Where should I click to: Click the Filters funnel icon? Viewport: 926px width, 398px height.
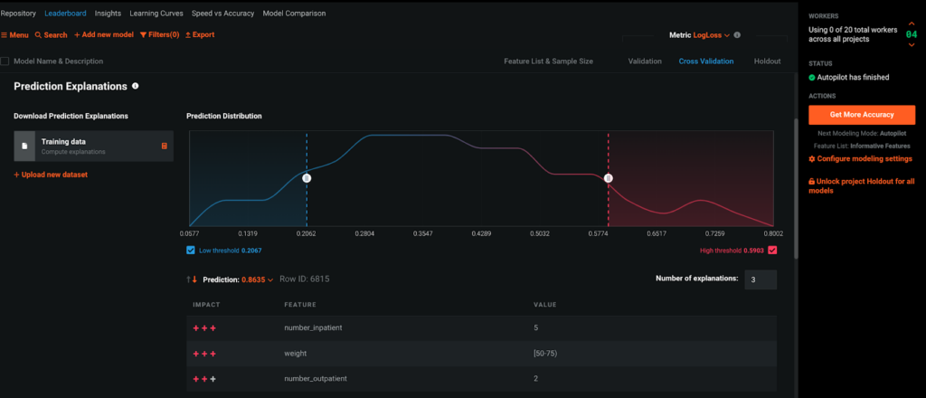click(143, 35)
